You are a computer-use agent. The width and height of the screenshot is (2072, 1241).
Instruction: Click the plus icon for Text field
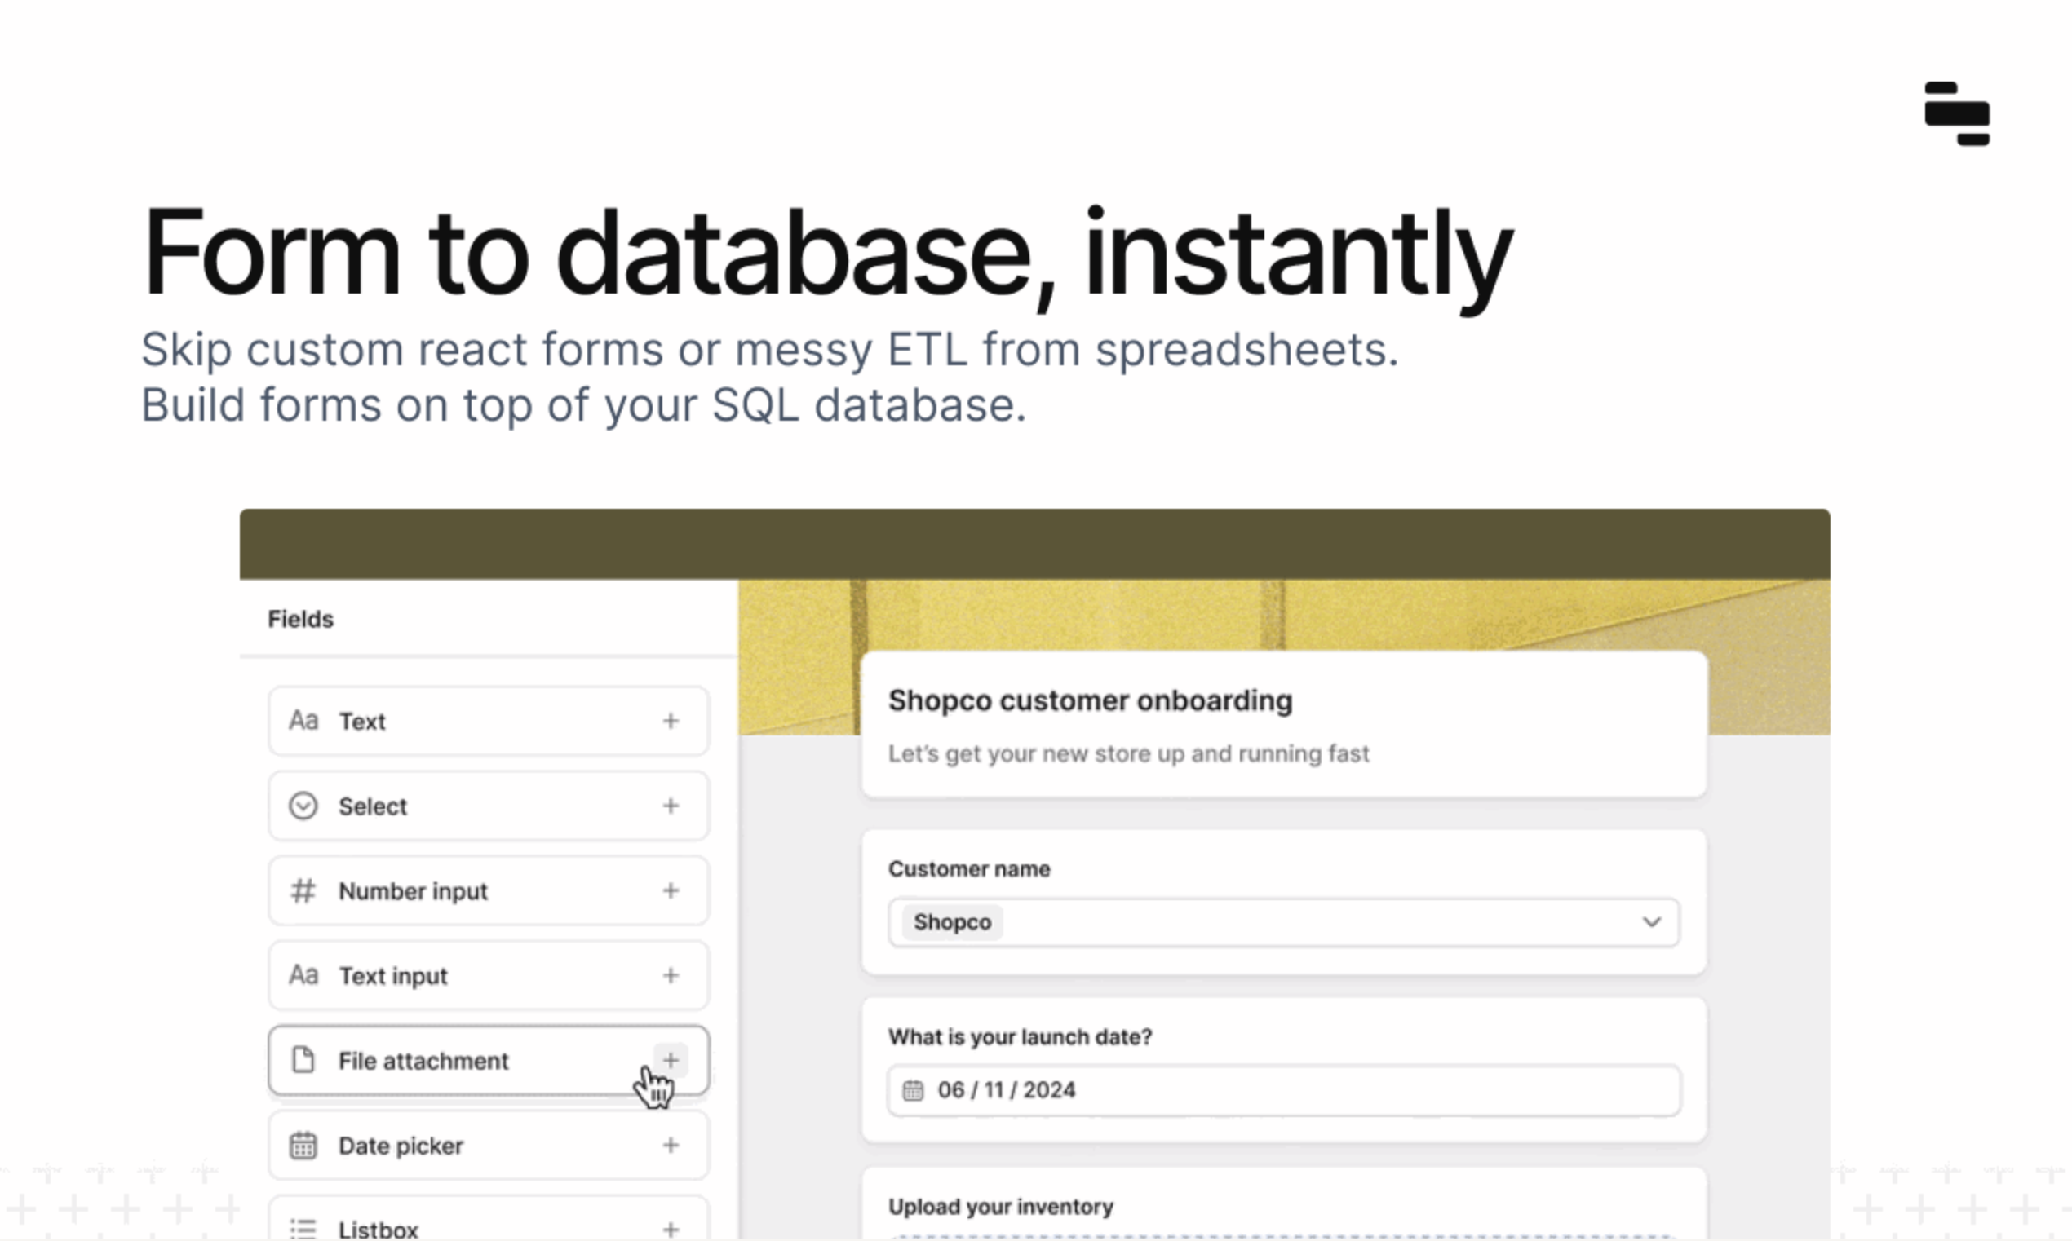[x=670, y=721]
